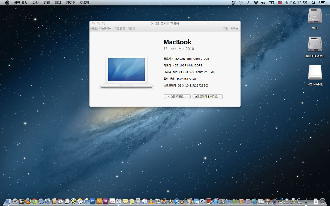Image resolution: width=330 pixels, height=206 pixels.
Task: Open the 캡처 menu in menu bar
Action: (x=58, y=3)
